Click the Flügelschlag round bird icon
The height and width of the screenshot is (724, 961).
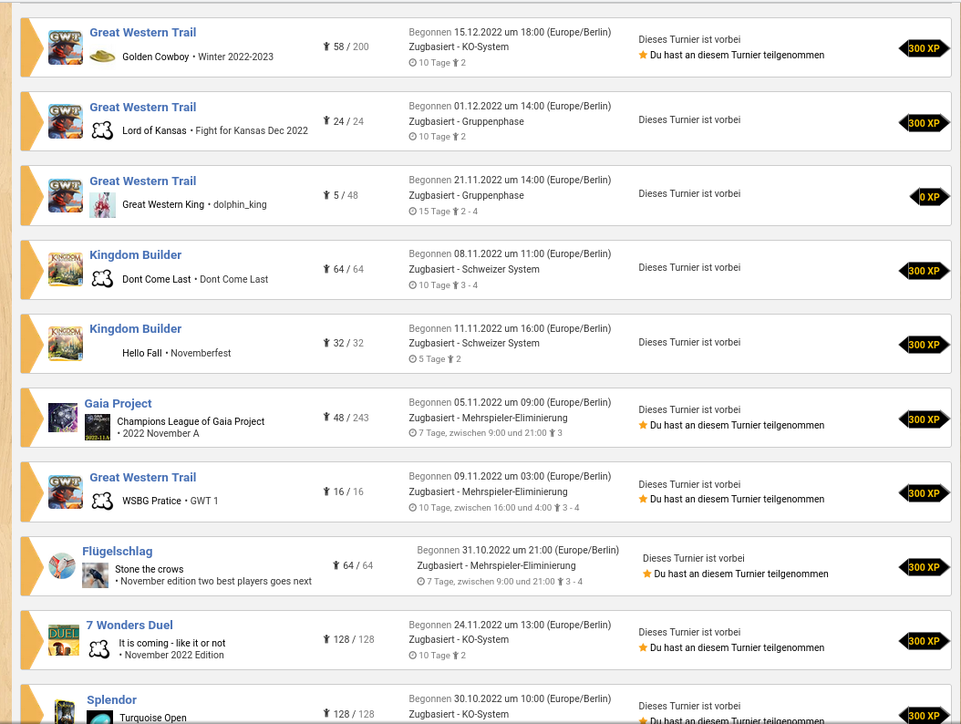coord(62,566)
